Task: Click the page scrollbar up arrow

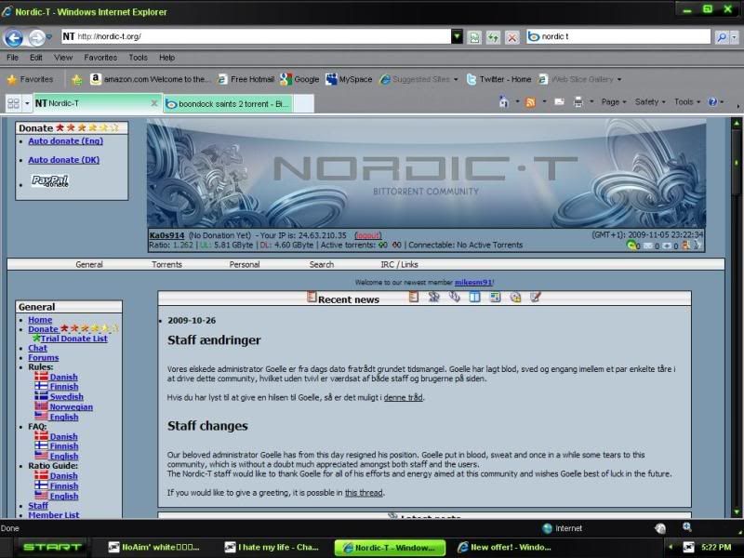Action: click(x=737, y=124)
